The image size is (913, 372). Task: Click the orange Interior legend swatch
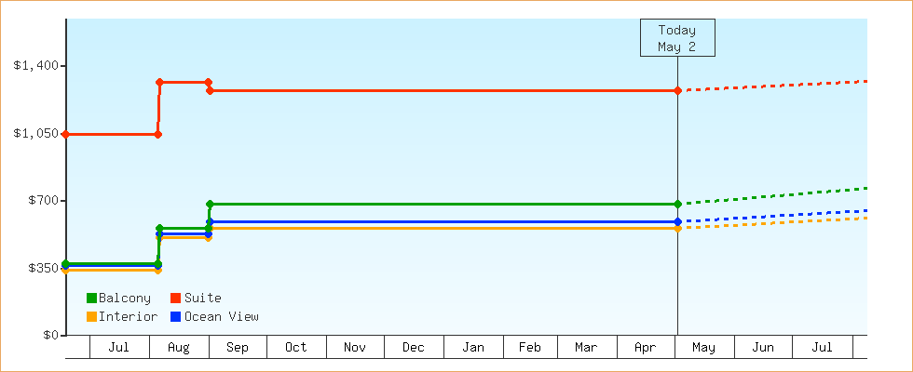[x=91, y=317]
